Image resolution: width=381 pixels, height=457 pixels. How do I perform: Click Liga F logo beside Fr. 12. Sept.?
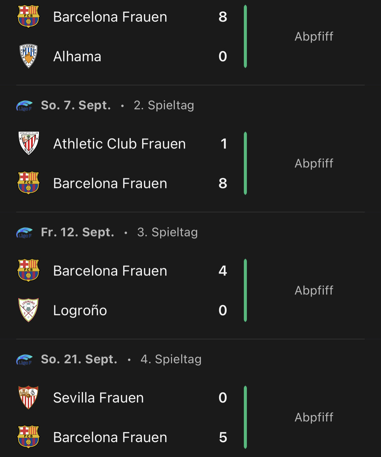24,233
